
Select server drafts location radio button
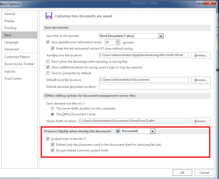click(x=53, y=109)
